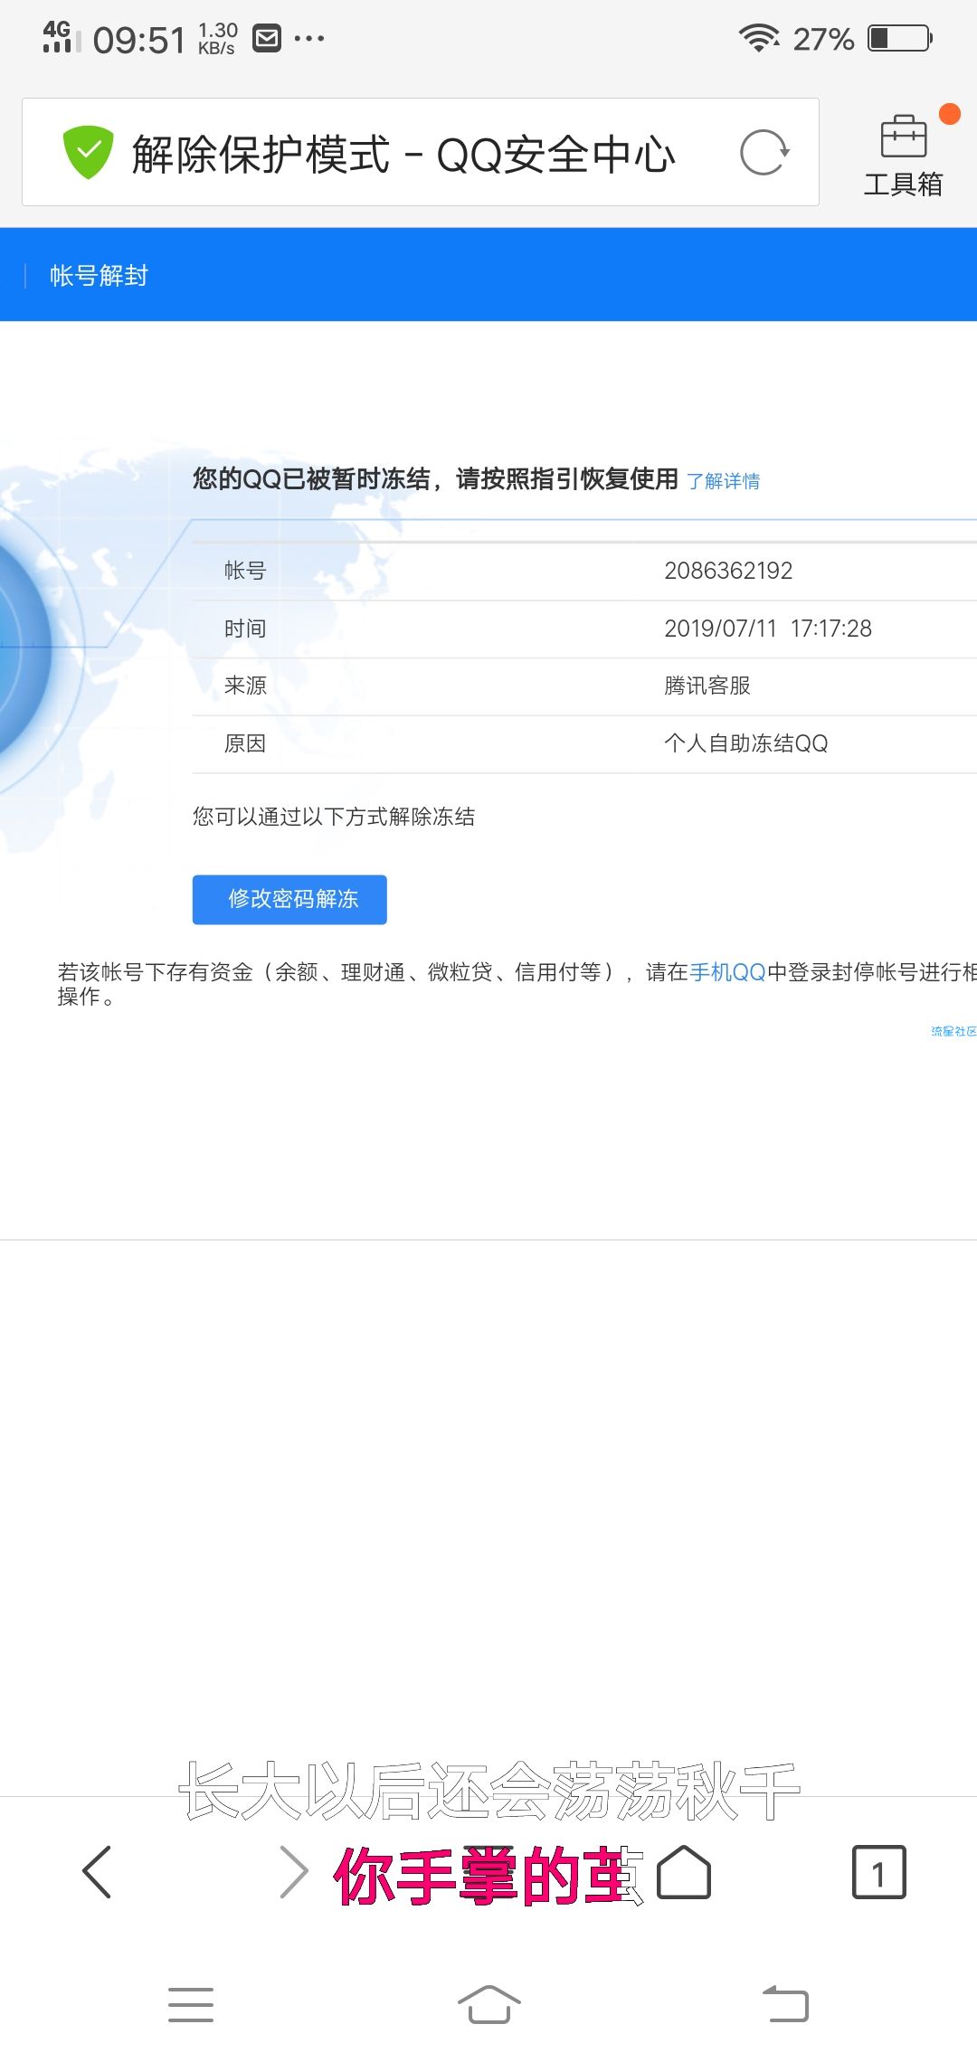Image resolution: width=977 pixels, height=2062 pixels.
Task: Tap the 原因 row label
Action: (x=245, y=743)
